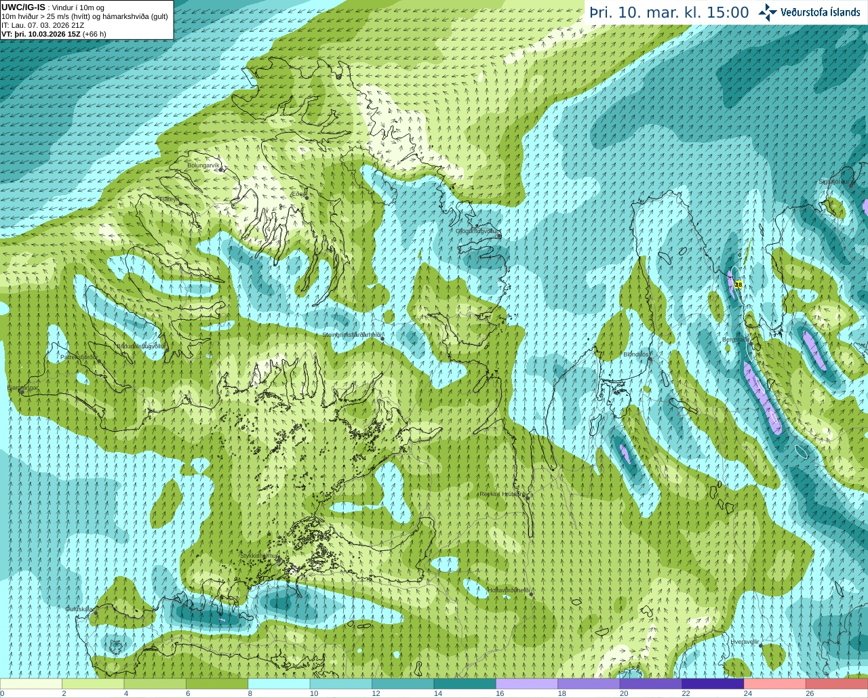
Task: Click the Gjögurflugvöllur station label
Action: [x=477, y=231]
